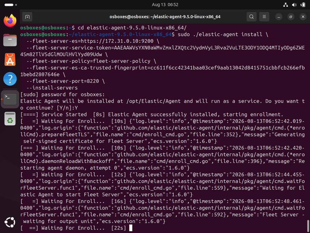Click 'cd elastic-agent-9.5.0-linux-x86_64/' command
Viewport: 310px width, 233px height.
[x=132, y=28]
